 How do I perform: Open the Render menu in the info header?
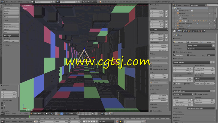(13, 2)
